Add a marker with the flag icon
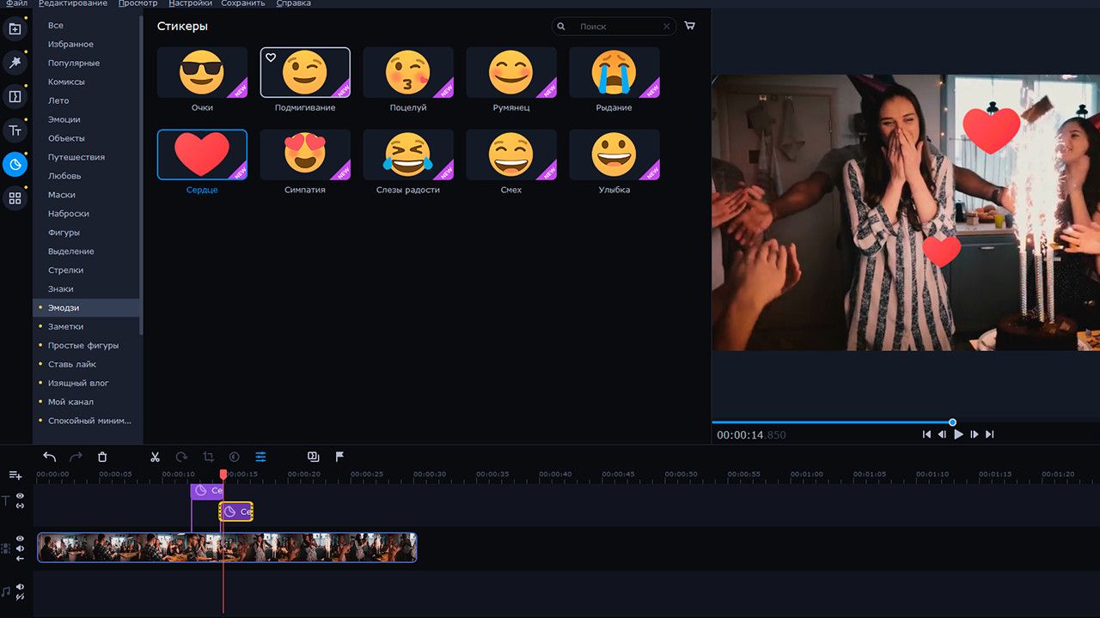The width and height of the screenshot is (1100, 618). coord(339,457)
